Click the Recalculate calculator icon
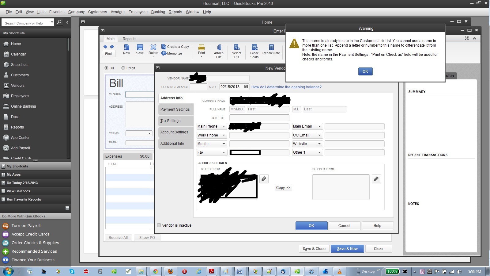 tap(271, 47)
